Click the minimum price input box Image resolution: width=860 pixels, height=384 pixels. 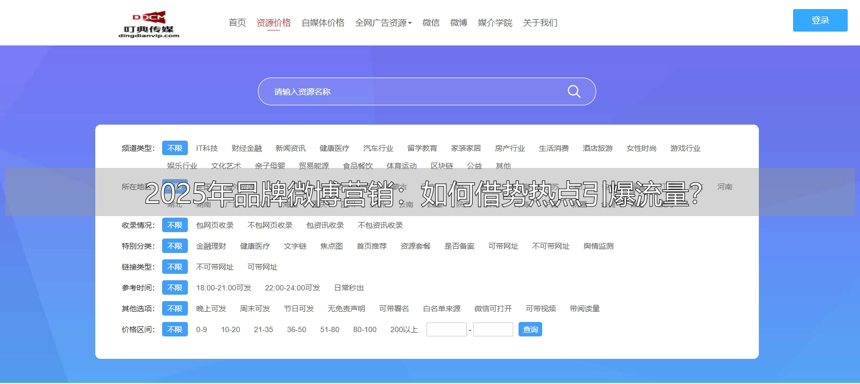click(446, 329)
